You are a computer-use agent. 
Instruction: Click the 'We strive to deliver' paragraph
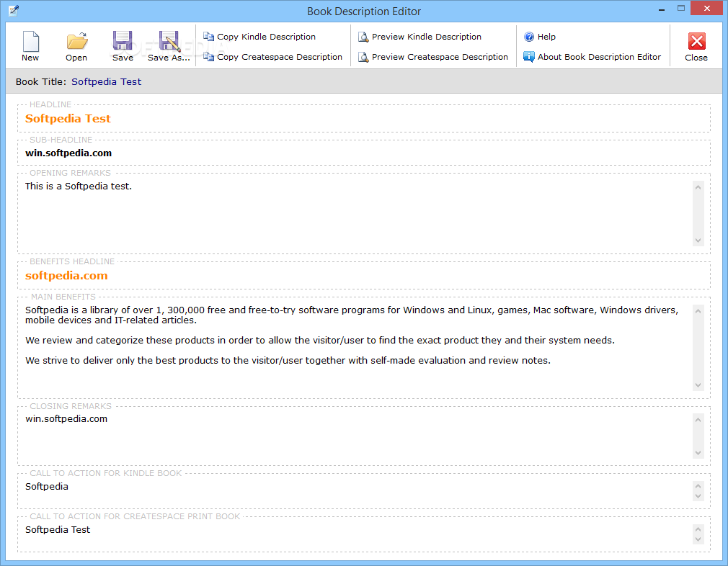click(288, 361)
